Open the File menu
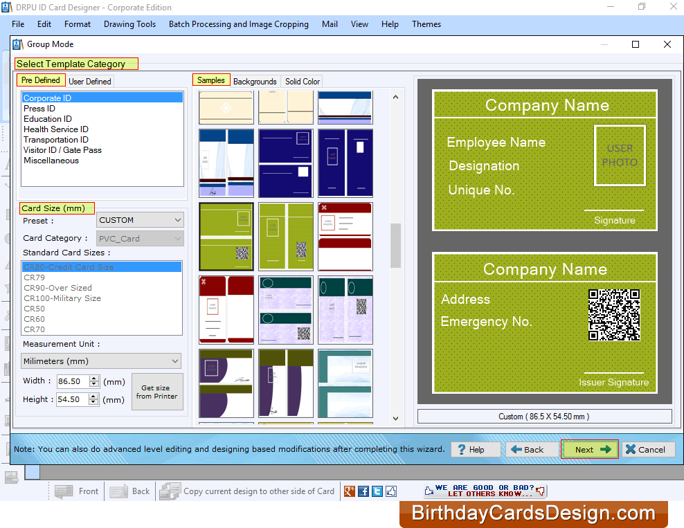This screenshot has height=528, width=684. coord(18,24)
